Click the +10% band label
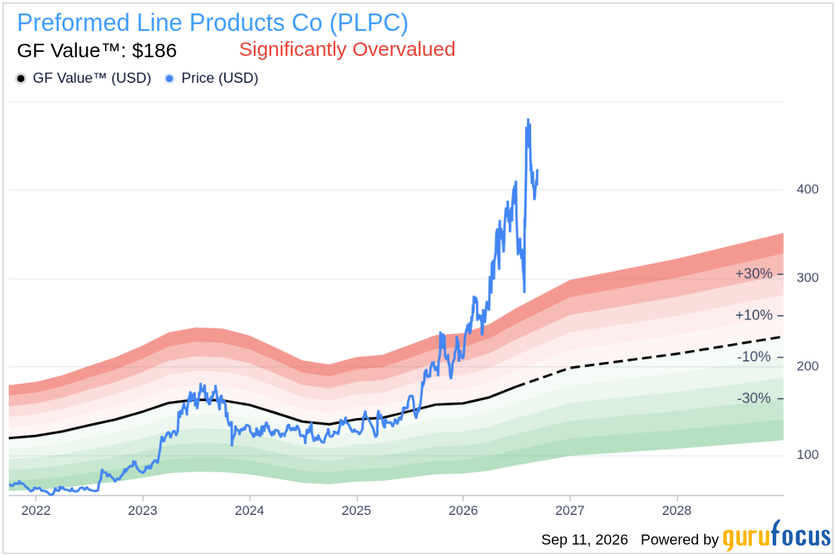Screen dimensions: 836x556 pyautogui.click(x=754, y=315)
